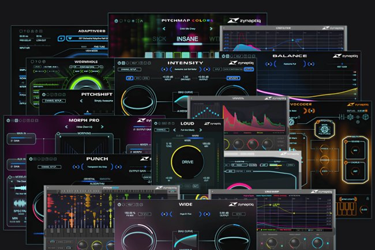Select the Crystal algorithm tab in Punch
375x250 pixels.
pos(89,179)
